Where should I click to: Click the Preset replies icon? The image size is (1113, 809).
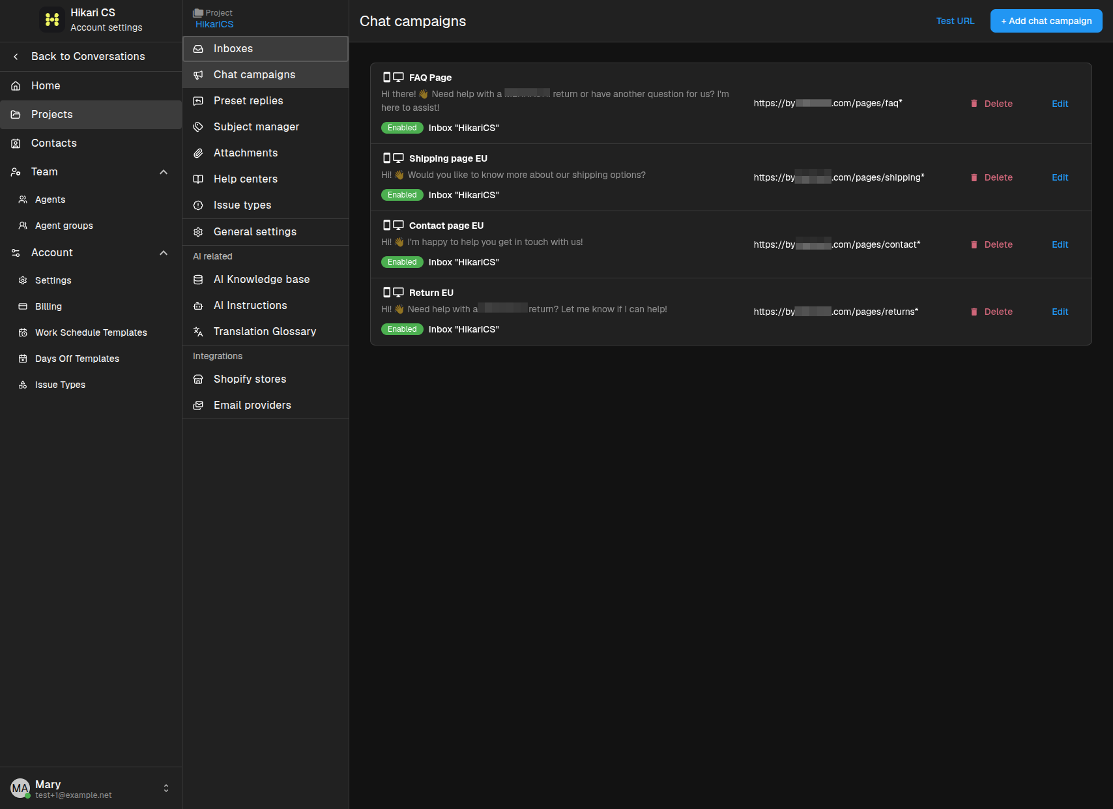coord(198,101)
